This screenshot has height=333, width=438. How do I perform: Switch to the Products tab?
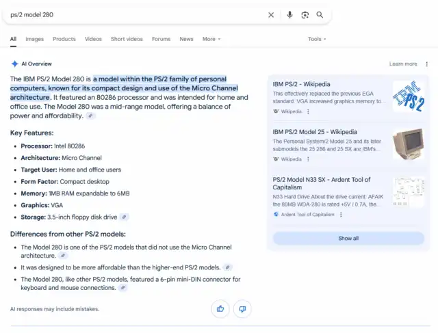[64, 39]
